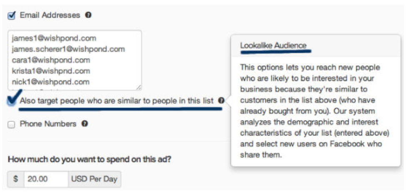Click help icon after 'people in this list'

pyautogui.click(x=221, y=101)
